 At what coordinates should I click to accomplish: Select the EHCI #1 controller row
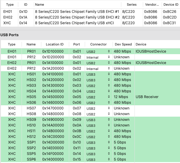(90, 12)
